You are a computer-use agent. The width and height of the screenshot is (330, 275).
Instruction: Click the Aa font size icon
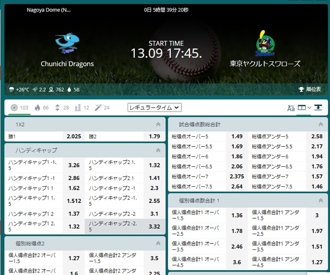point(291,108)
